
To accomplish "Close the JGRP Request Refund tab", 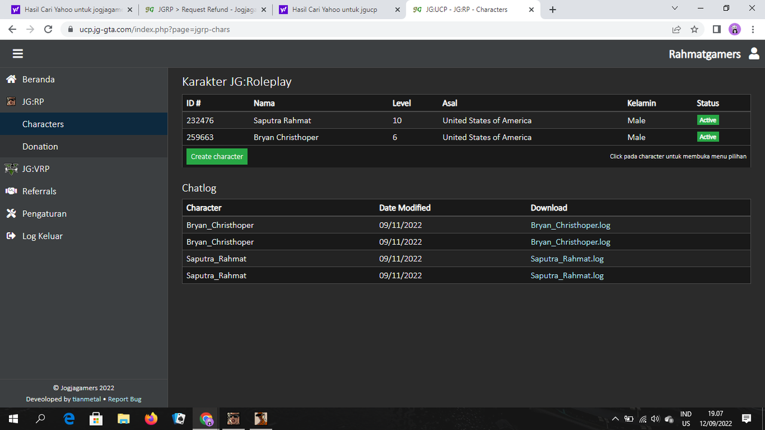I will point(264,10).
